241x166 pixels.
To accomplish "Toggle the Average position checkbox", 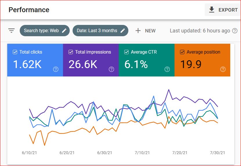I will [182, 52].
